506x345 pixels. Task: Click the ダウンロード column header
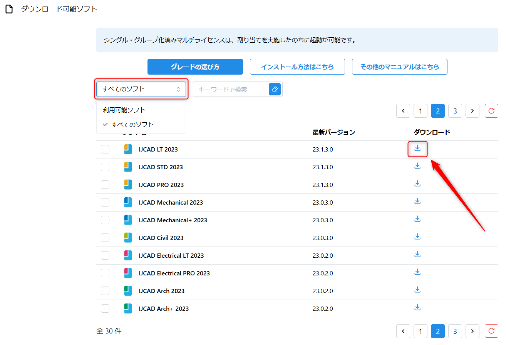point(432,132)
